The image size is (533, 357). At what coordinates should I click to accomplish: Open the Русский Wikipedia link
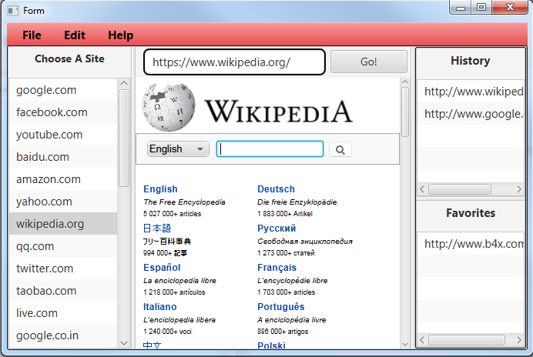tap(277, 229)
